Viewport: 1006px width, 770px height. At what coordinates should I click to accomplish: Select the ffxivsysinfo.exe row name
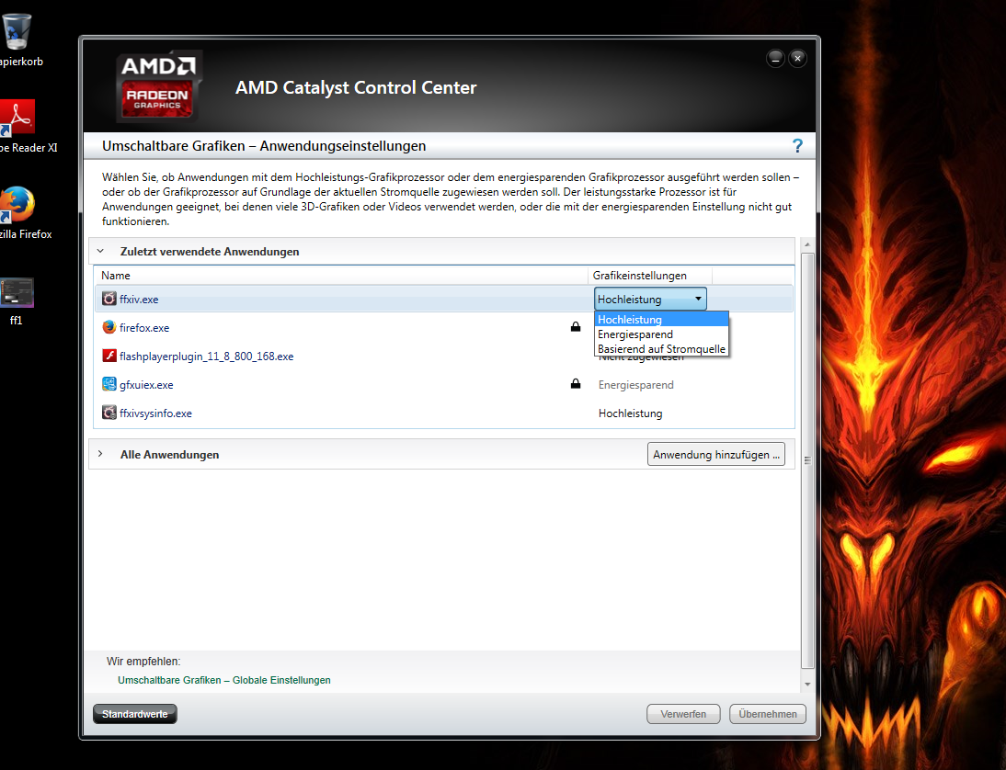(155, 413)
